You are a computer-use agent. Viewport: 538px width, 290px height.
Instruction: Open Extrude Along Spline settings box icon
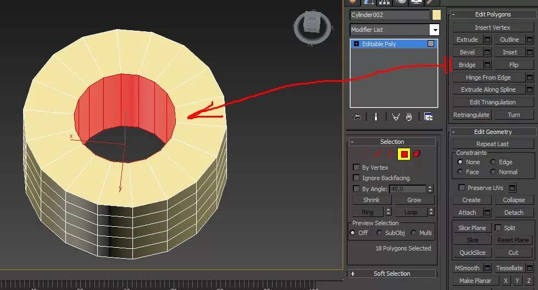[x=529, y=90]
